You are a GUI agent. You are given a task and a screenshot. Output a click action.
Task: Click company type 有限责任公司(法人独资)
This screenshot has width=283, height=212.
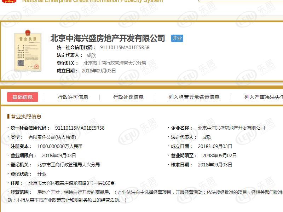tap(52, 137)
